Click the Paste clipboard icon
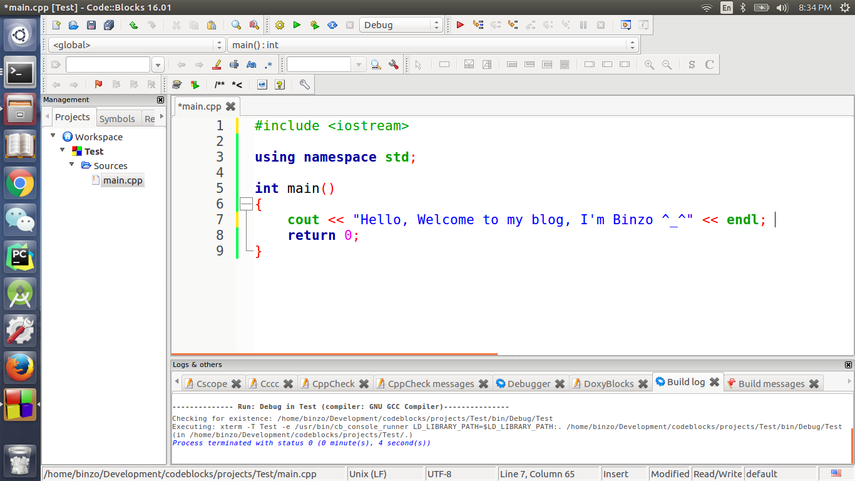855x481 pixels. [x=211, y=25]
